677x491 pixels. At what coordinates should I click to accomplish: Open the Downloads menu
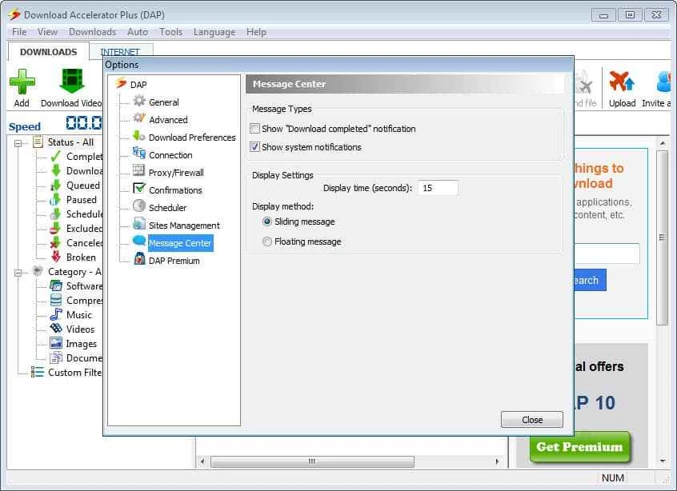pos(92,32)
